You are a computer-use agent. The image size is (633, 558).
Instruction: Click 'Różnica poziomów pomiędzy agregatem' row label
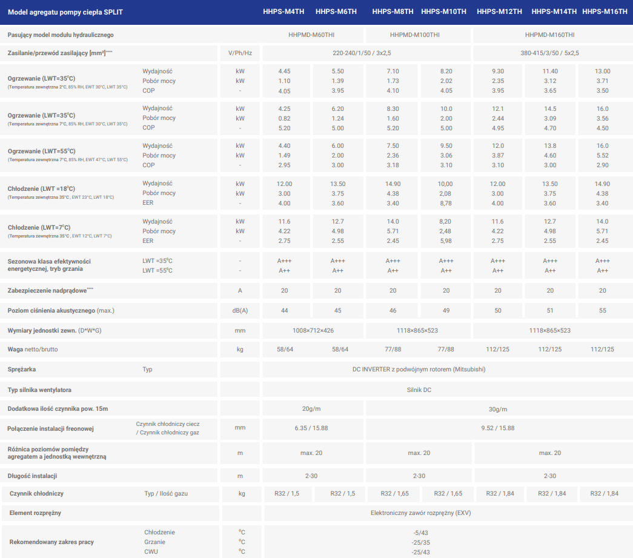pyautogui.click(x=56, y=453)
